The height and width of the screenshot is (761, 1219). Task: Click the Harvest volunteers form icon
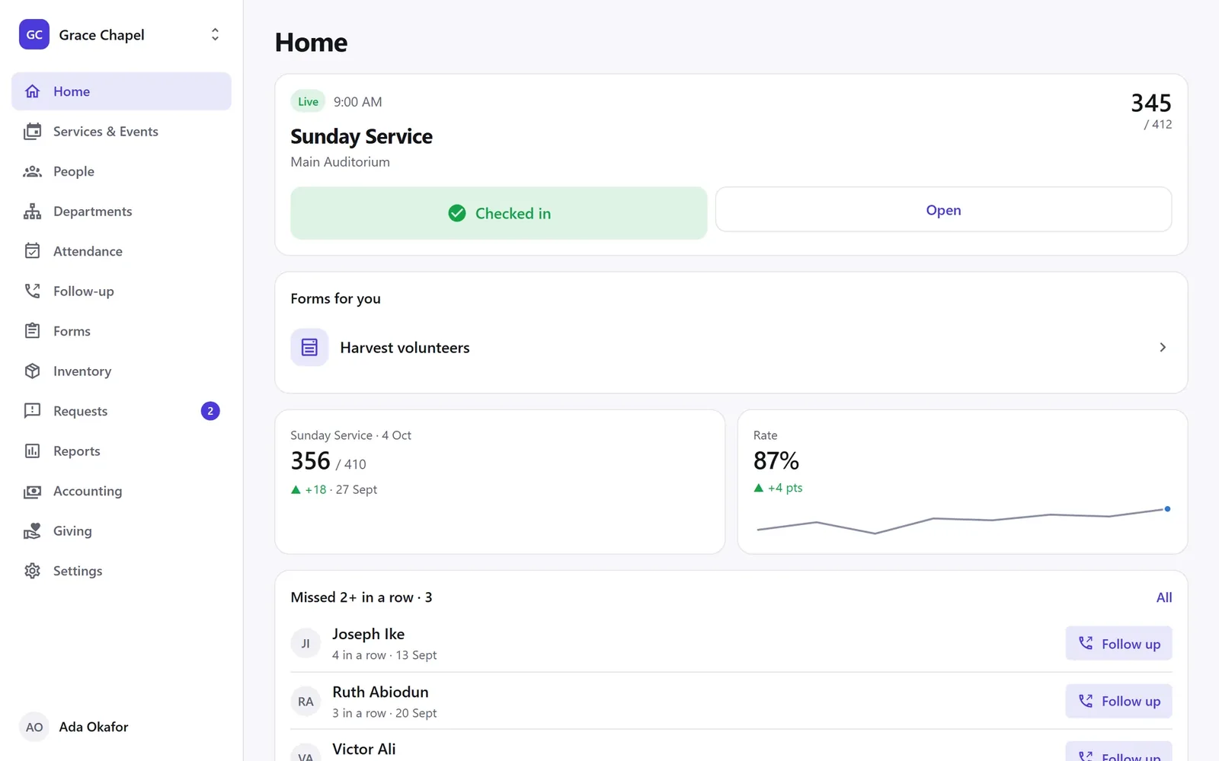[309, 348]
